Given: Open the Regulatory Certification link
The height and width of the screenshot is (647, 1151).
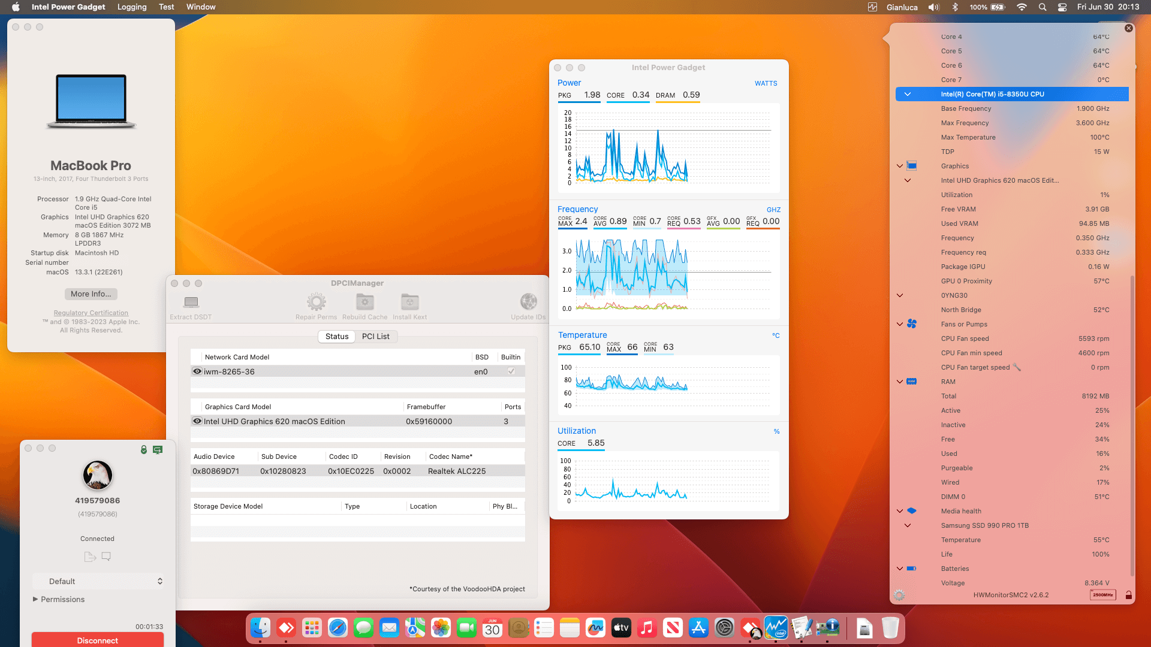Looking at the screenshot, I should point(91,313).
